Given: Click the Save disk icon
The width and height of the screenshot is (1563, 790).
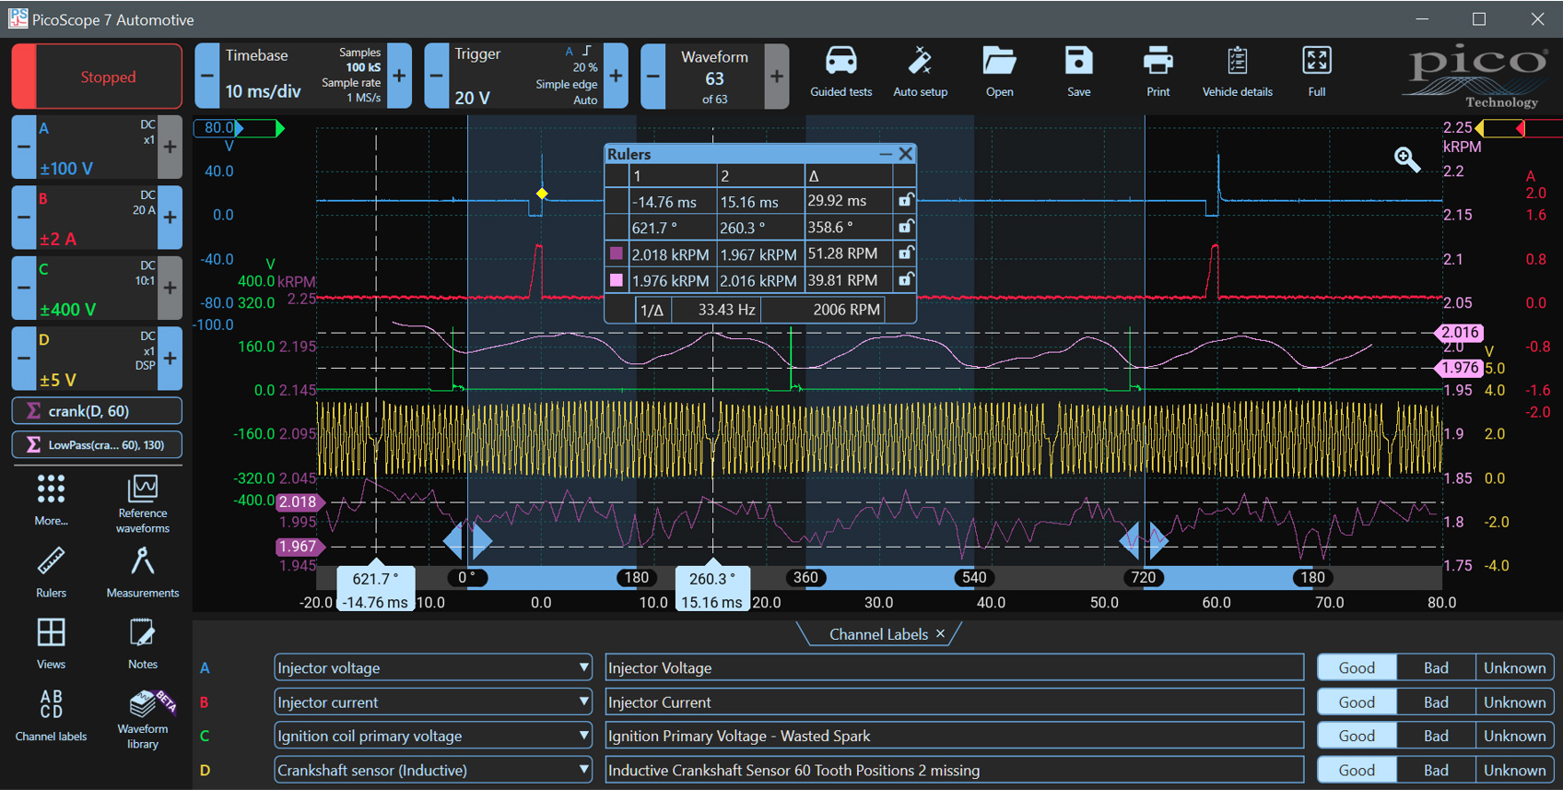Looking at the screenshot, I should tap(1078, 71).
